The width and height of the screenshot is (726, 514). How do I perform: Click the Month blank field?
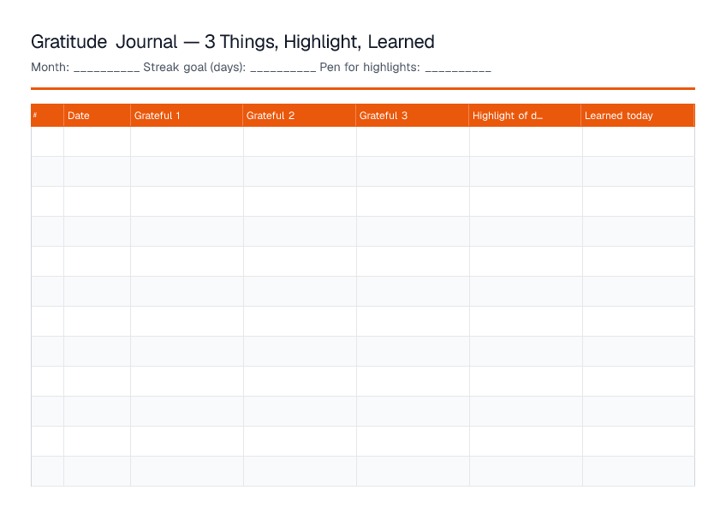106,68
